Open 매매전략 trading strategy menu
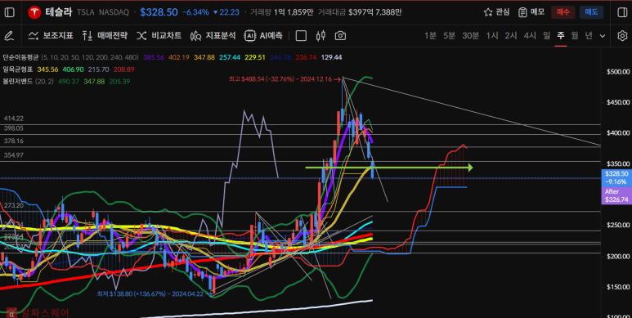The image size is (632, 318). coord(105,36)
